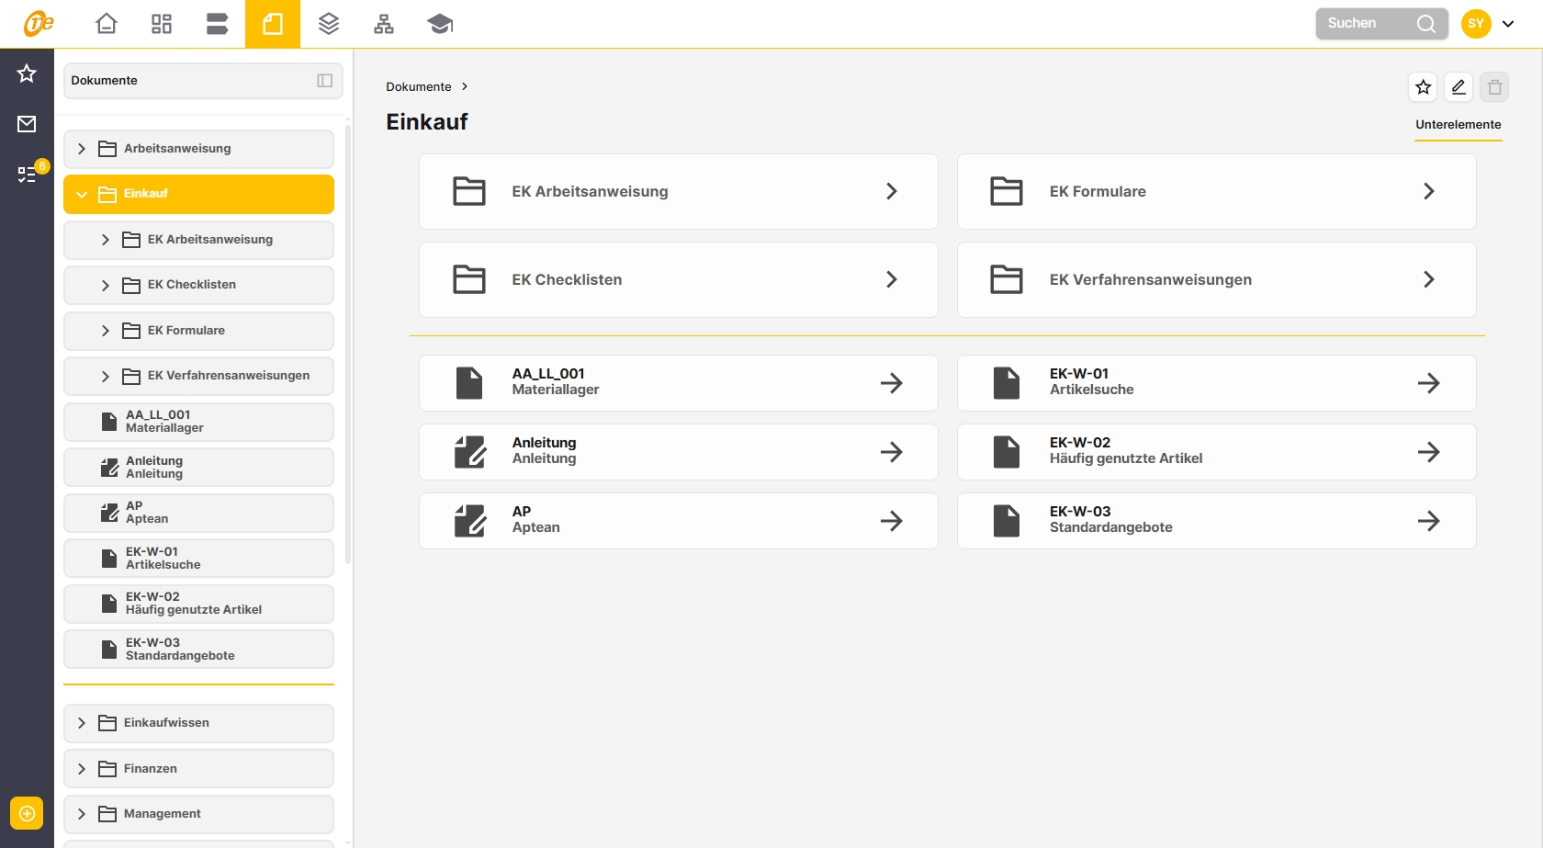Viewport: 1543px width, 848px height.
Task: Open the task list icon with badge
Action: [27, 175]
